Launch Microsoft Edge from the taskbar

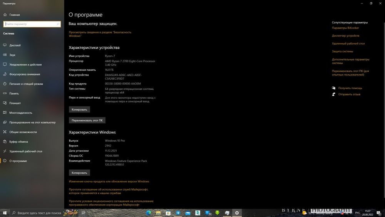click(x=149, y=213)
